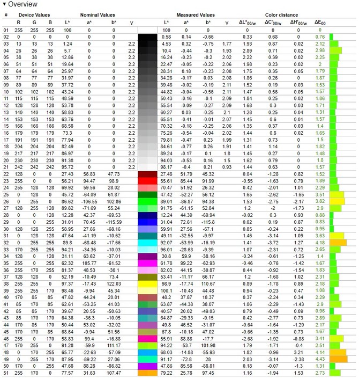
Task: Select nominal b* value -115.59
Action: coord(114,222)
